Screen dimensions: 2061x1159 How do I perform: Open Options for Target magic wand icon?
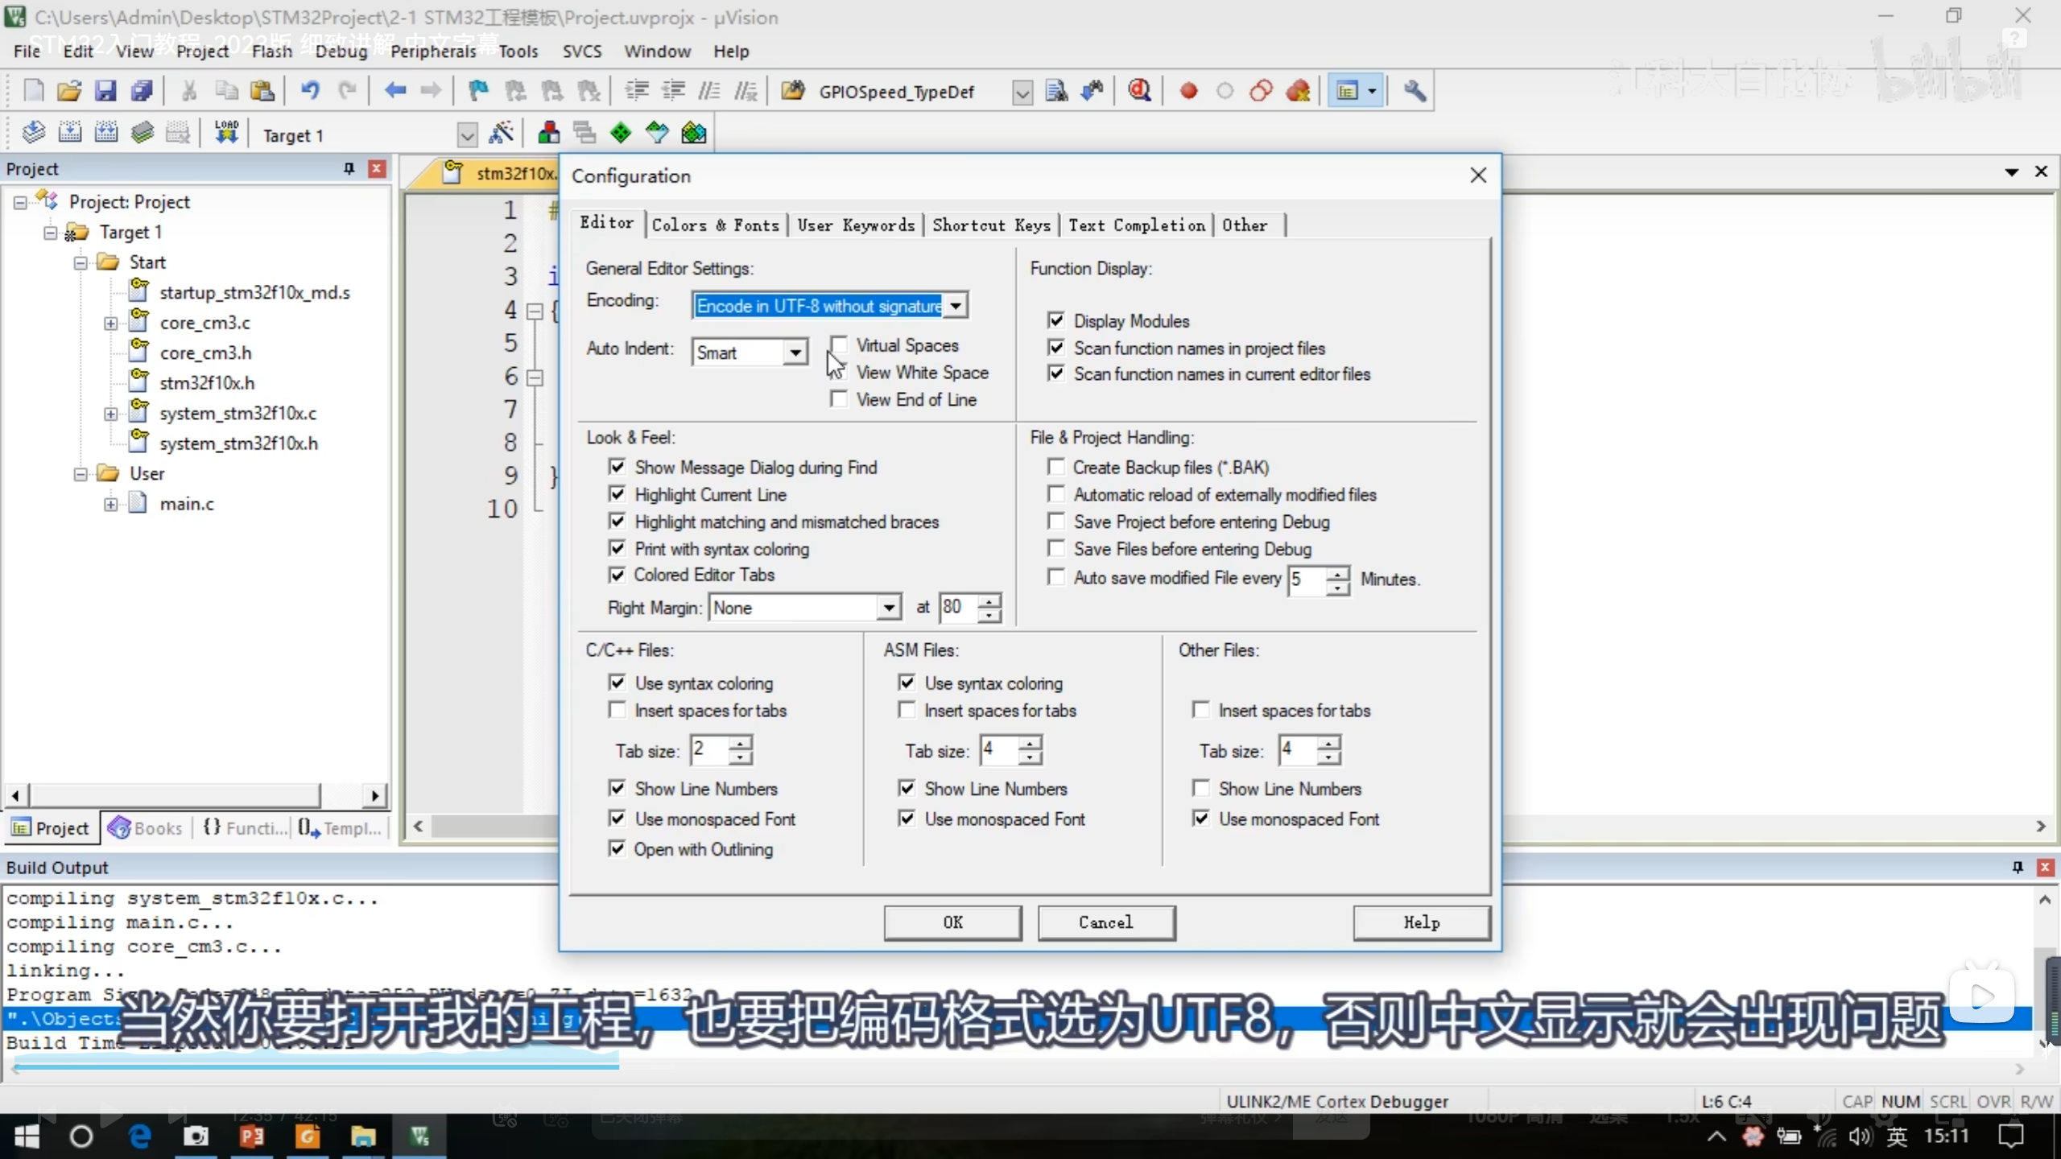[x=501, y=134]
